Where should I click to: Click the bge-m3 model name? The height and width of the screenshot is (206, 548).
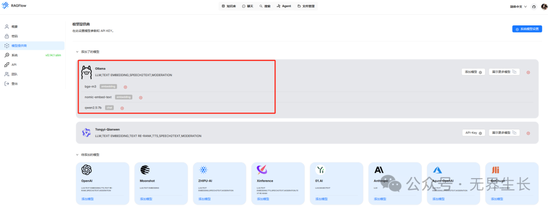[x=90, y=86]
